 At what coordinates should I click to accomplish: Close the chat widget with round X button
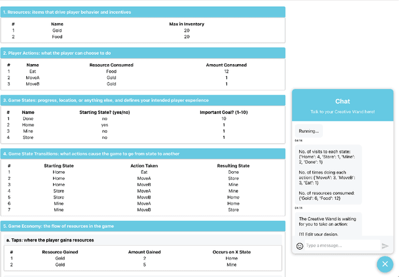coord(385,263)
